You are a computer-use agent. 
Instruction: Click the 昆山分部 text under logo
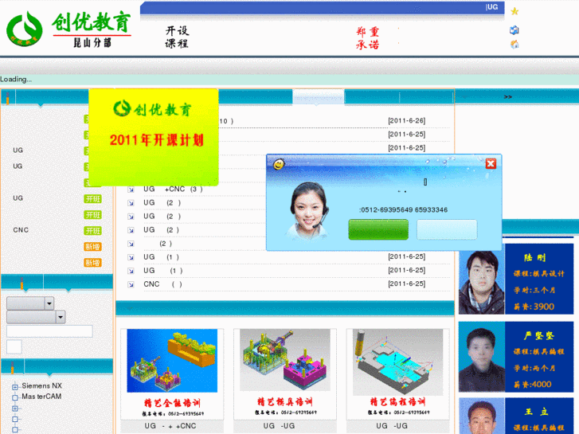click(x=92, y=42)
